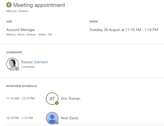The image size is (164, 126).
Task: Click the 11:15 AM - 12:15 PM time slot
Action: click(20, 99)
